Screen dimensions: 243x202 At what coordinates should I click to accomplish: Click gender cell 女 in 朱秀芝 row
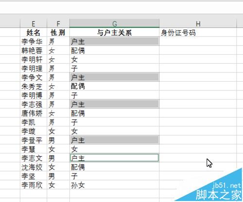coord(58,86)
